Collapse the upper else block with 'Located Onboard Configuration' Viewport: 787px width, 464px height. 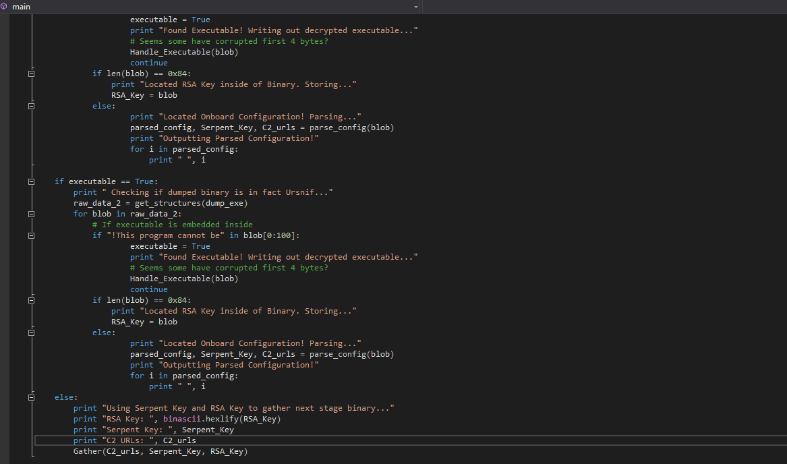(x=32, y=106)
